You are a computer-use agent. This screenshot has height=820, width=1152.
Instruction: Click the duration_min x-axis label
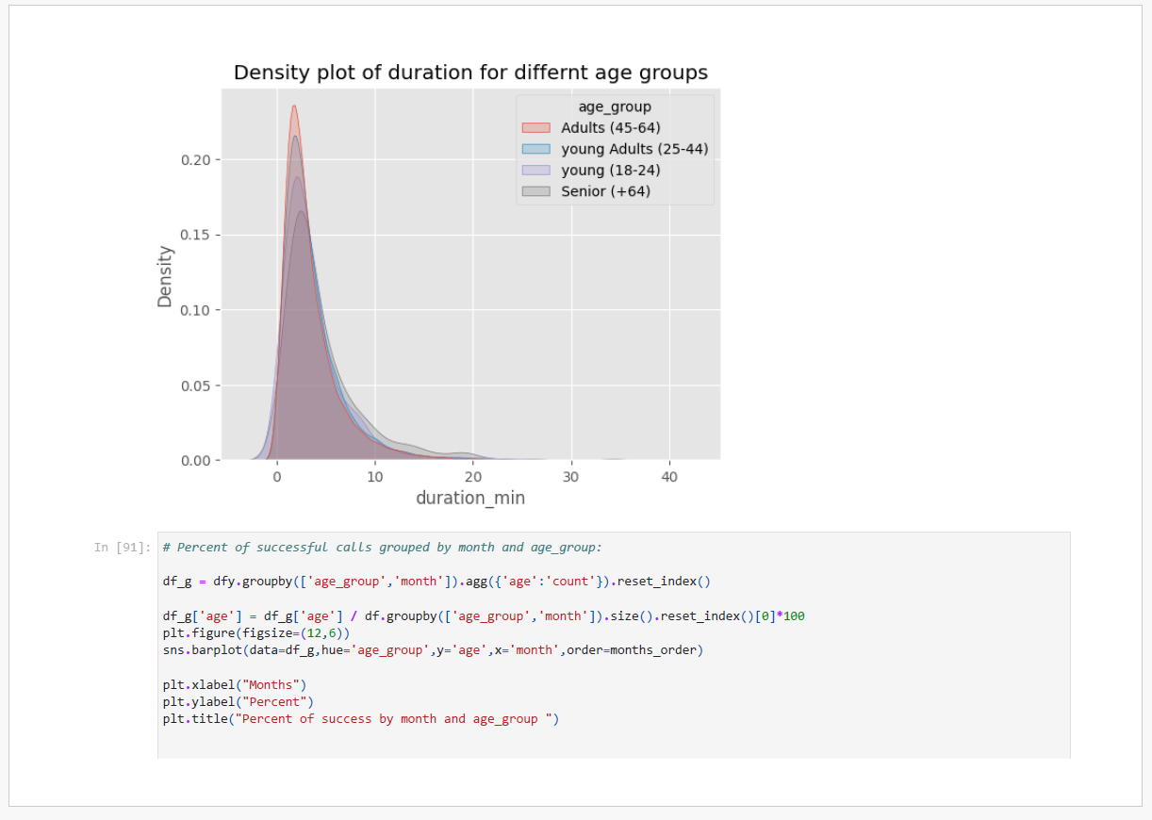[x=470, y=498]
